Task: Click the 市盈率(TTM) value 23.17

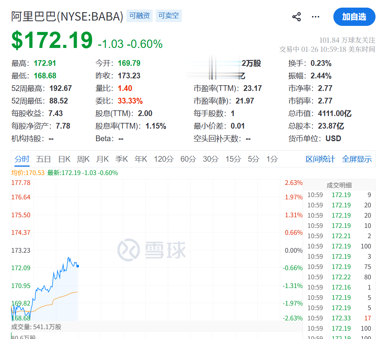Action: pos(252,88)
